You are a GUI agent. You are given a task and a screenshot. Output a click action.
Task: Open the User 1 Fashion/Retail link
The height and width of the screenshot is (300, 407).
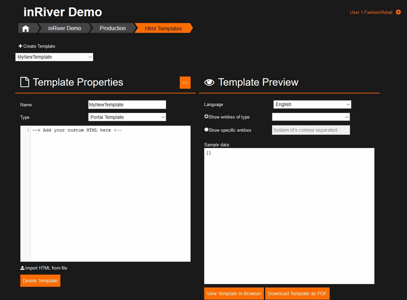pos(371,12)
